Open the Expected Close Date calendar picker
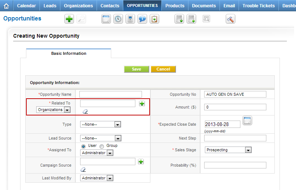Viewport: 296px width, 190px height. 247,121
